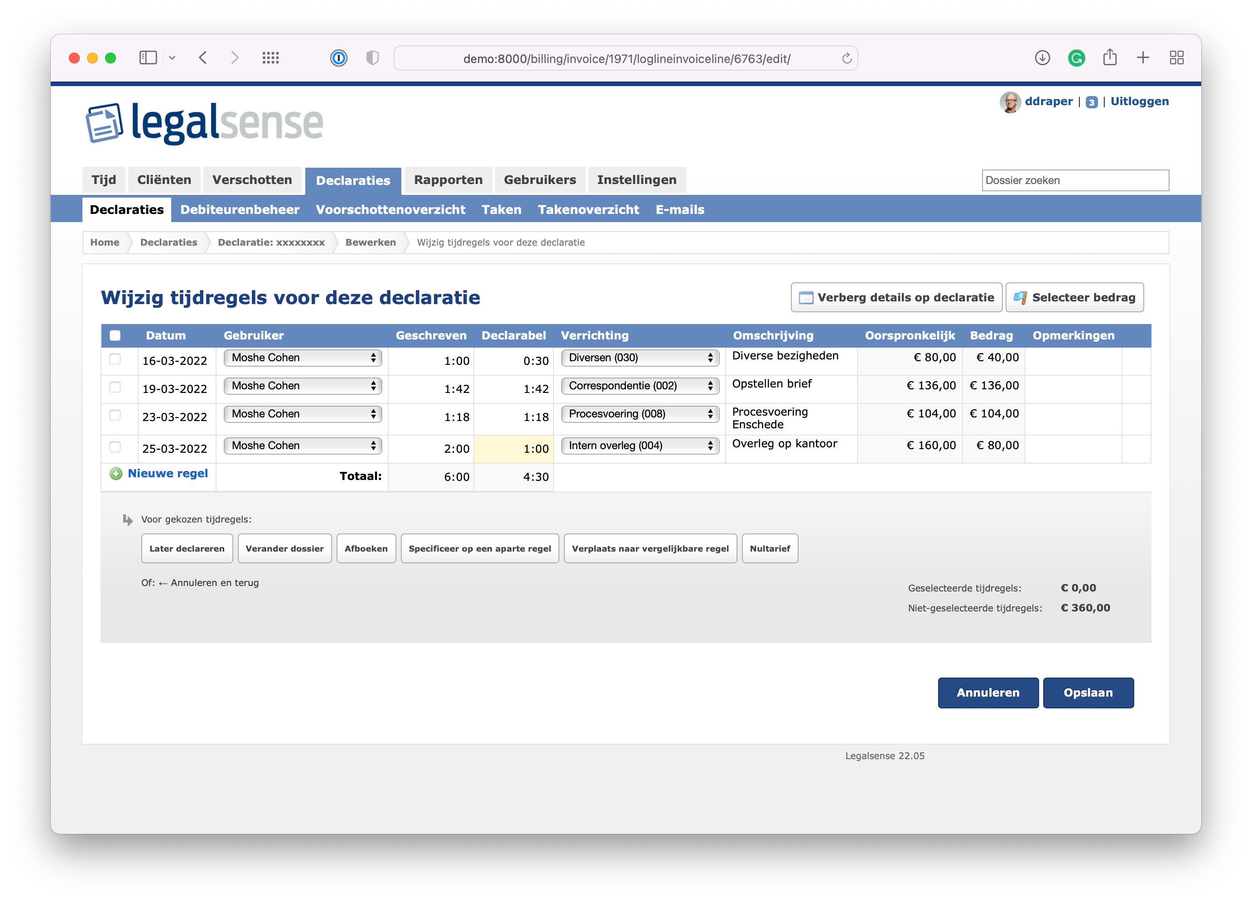Image resolution: width=1252 pixels, height=901 pixels.
Task: Click the browser forward arrow
Action: [235, 58]
